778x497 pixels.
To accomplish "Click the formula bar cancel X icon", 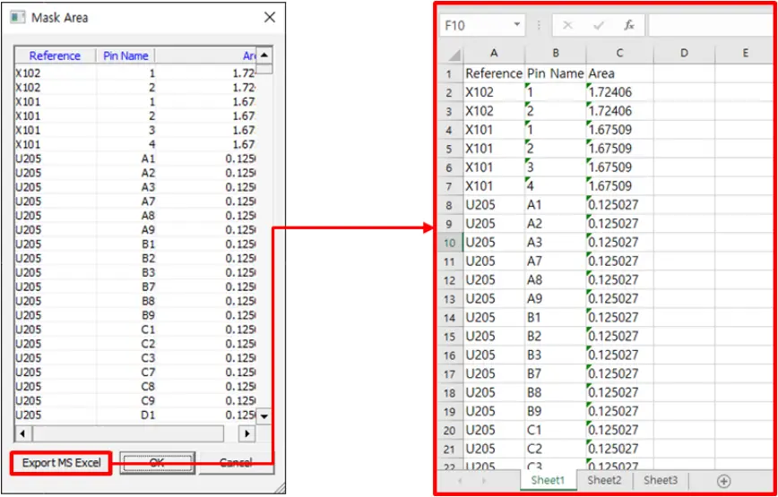I will click(567, 25).
